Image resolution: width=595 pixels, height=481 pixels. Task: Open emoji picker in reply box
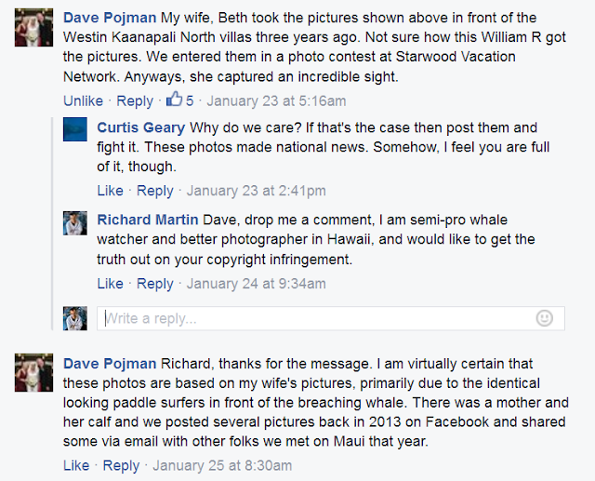[x=545, y=318]
